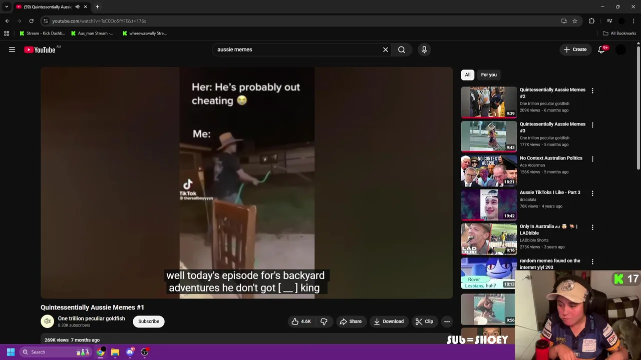Open the One trillion peculiar goldfish channel name

(x=91, y=318)
